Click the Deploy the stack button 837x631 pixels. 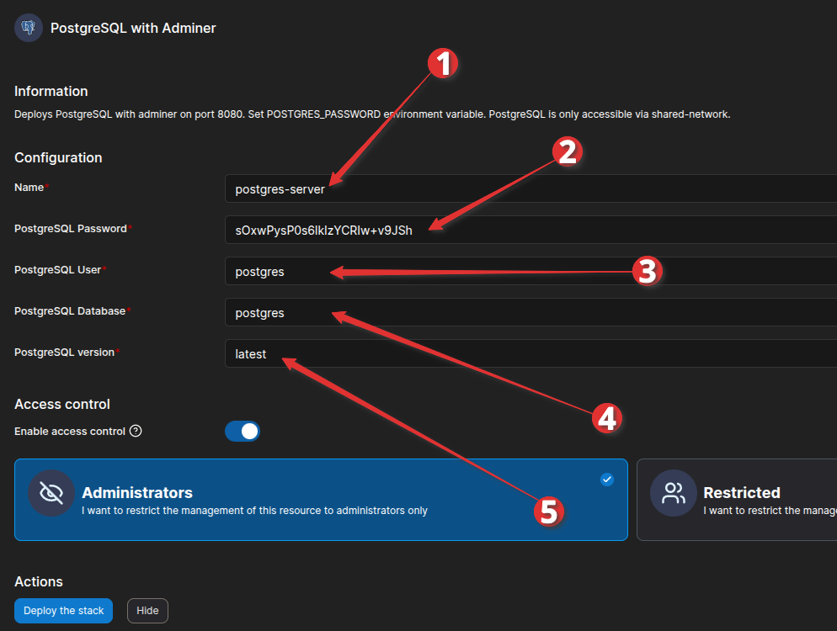[63, 611]
